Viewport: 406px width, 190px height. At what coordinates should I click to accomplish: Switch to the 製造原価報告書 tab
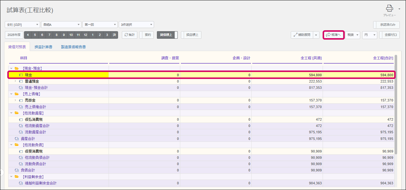click(73, 47)
